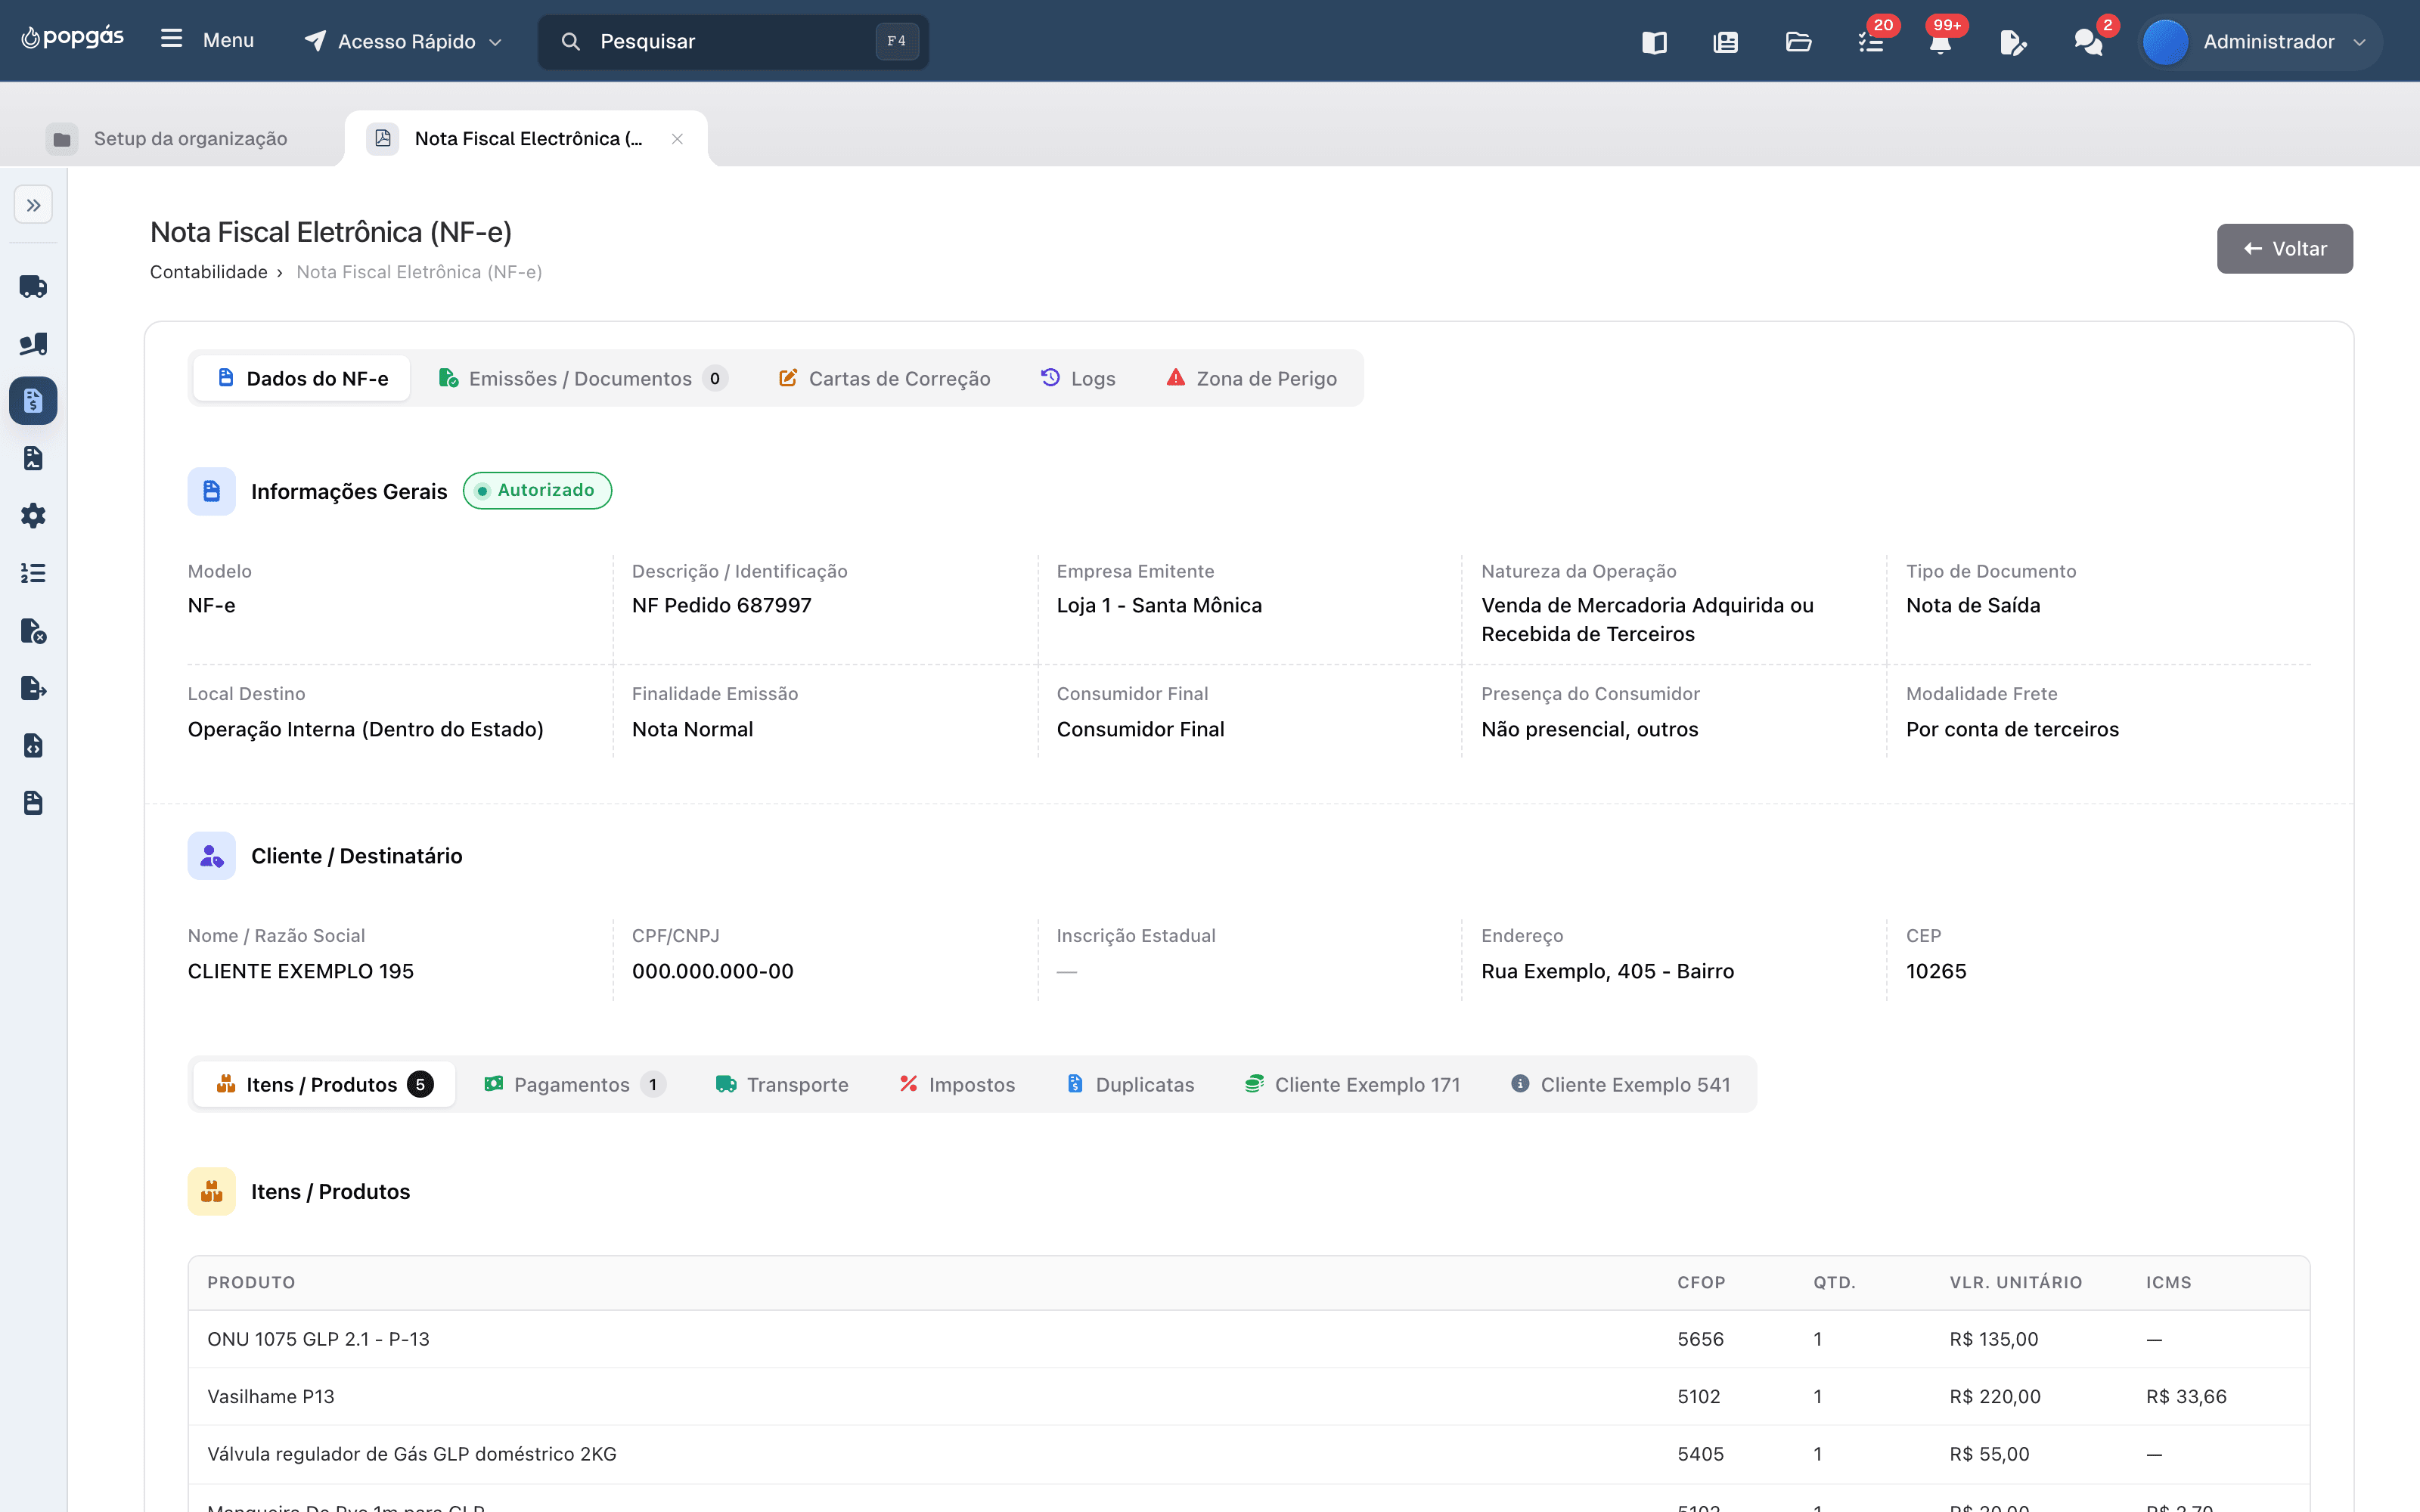Focus the Pesquisar search field

click(733, 41)
